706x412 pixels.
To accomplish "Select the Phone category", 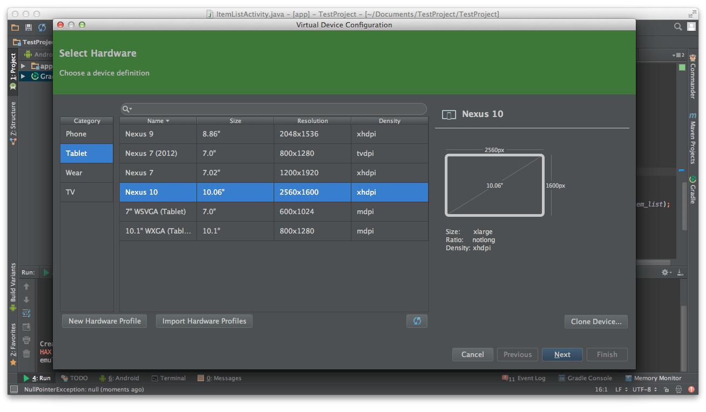I will coord(86,134).
